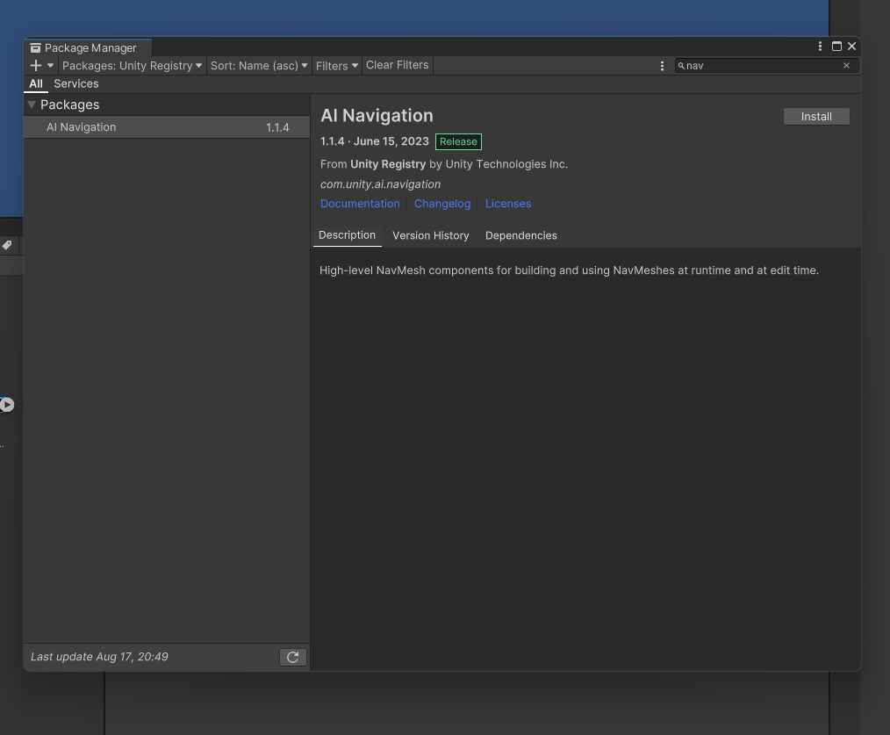The image size is (890, 735).
Task: Click the package description text
Action: click(569, 270)
